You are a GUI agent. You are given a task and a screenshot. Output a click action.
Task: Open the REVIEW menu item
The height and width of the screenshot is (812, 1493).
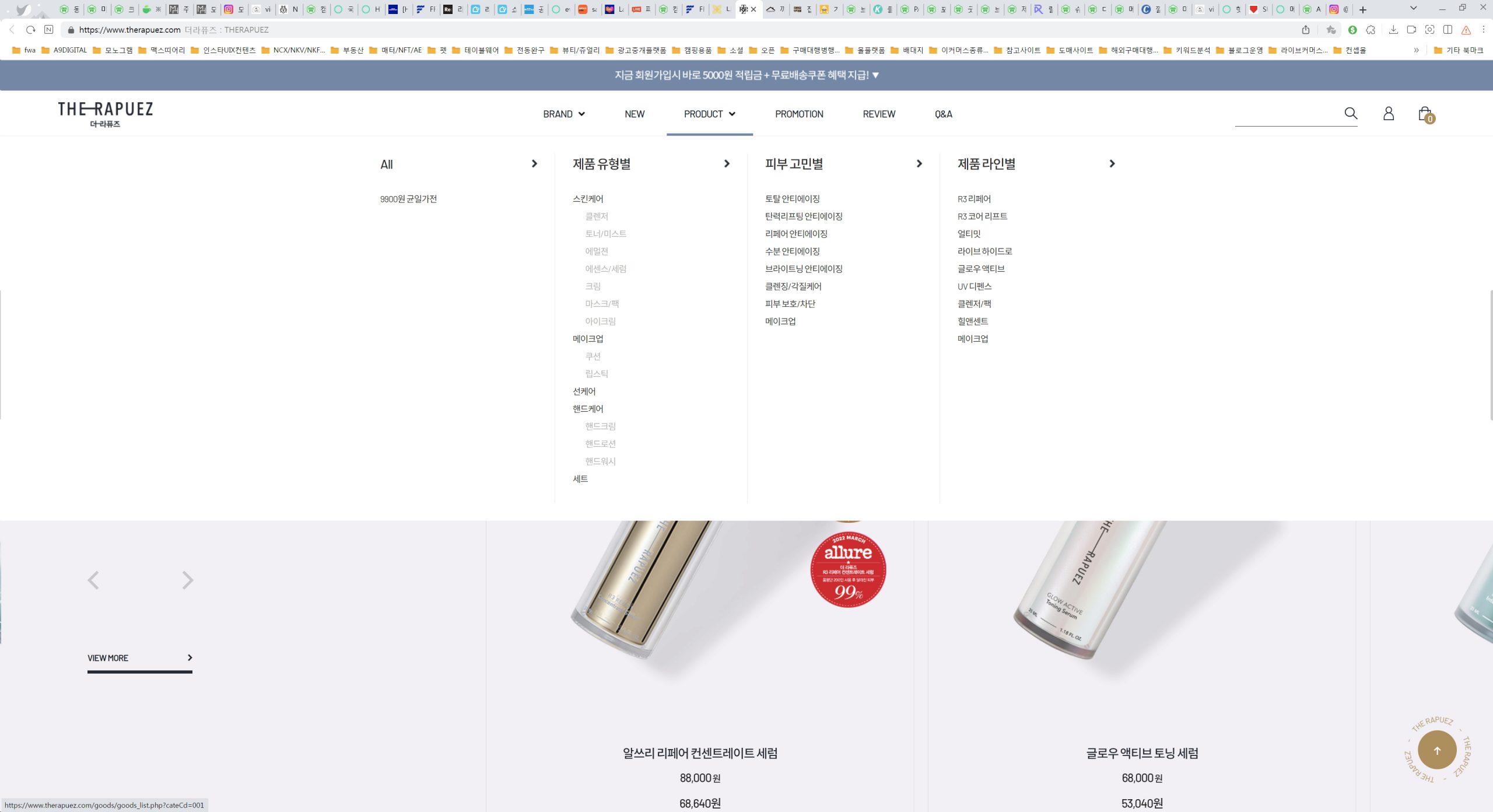[879, 114]
